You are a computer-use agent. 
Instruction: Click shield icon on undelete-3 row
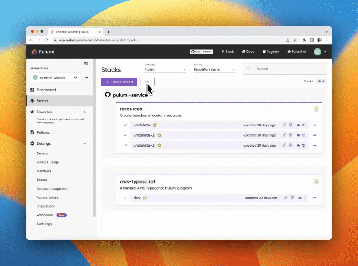(x=290, y=145)
